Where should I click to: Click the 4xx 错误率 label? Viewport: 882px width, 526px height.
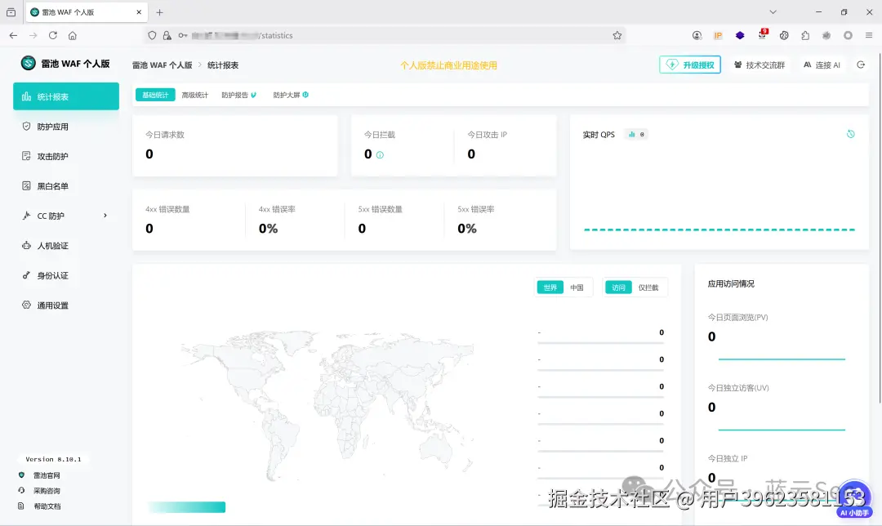(277, 209)
